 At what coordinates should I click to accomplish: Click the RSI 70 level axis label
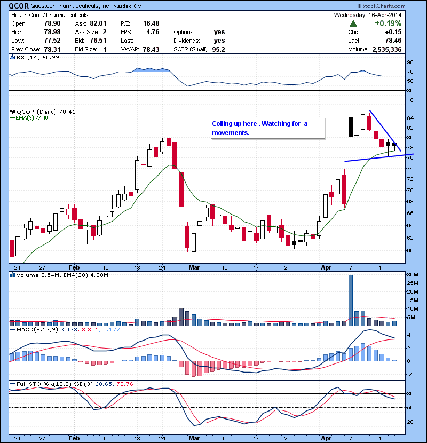point(410,72)
